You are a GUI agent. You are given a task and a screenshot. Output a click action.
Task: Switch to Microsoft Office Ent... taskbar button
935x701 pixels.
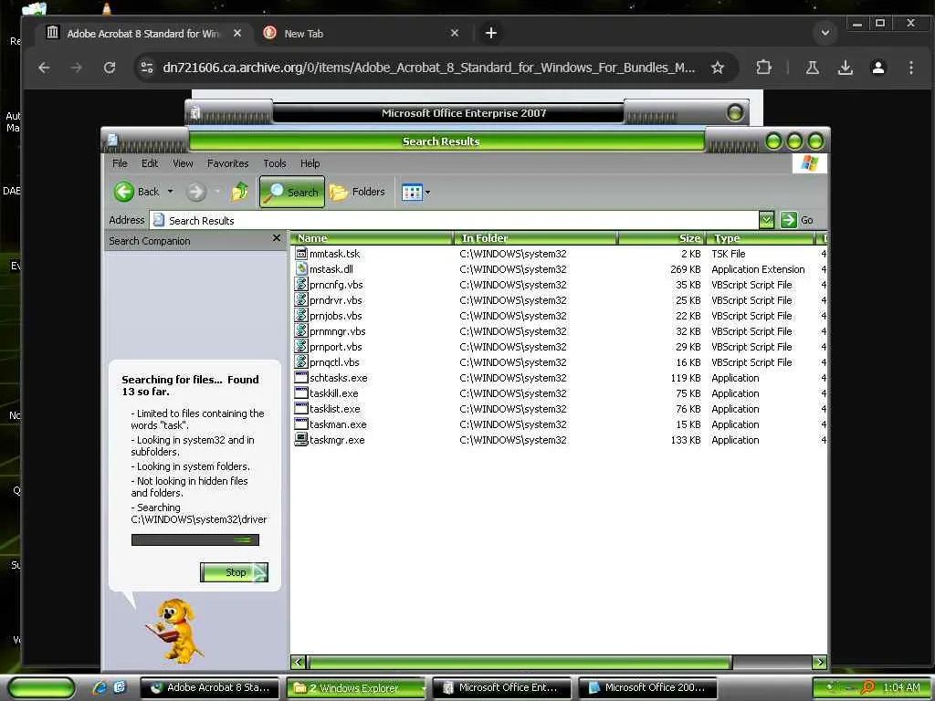click(x=501, y=687)
